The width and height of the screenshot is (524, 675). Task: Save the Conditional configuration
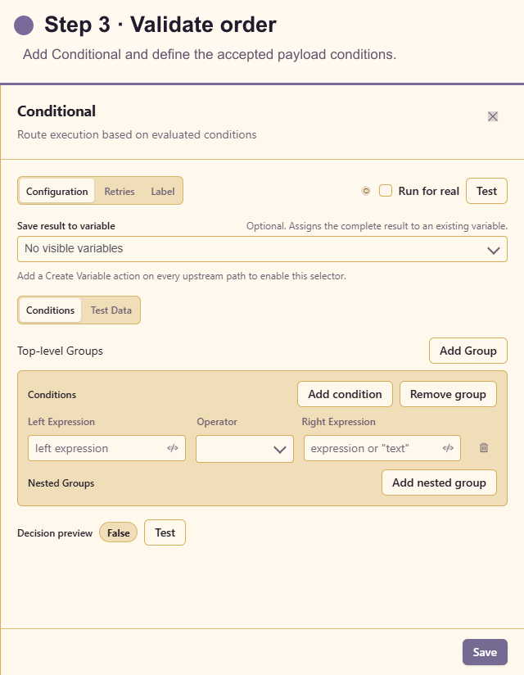485,652
